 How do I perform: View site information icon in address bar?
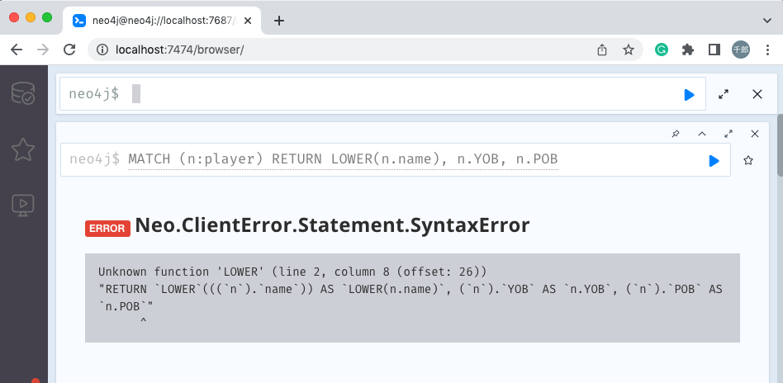[x=102, y=50]
